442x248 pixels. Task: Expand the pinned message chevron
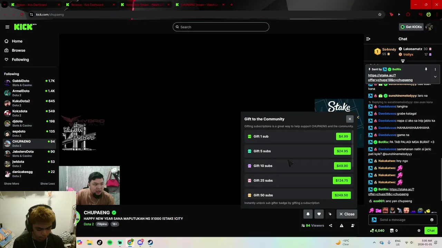pyautogui.click(x=435, y=76)
